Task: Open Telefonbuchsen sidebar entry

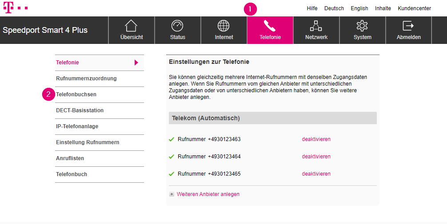Action: pyautogui.click(x=100, y=94)
